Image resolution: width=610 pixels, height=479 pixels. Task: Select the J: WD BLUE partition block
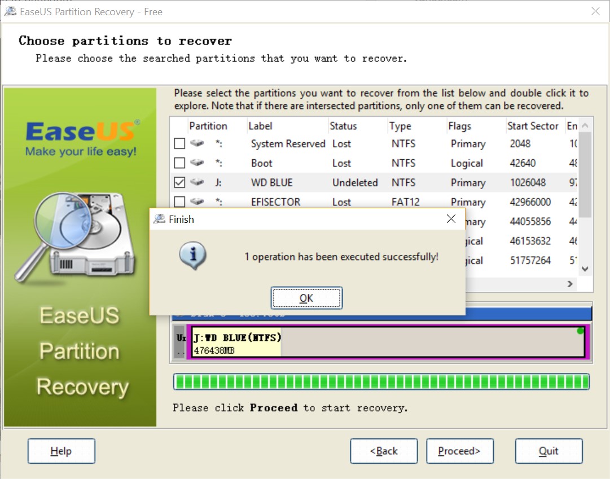tap(387, 342)
